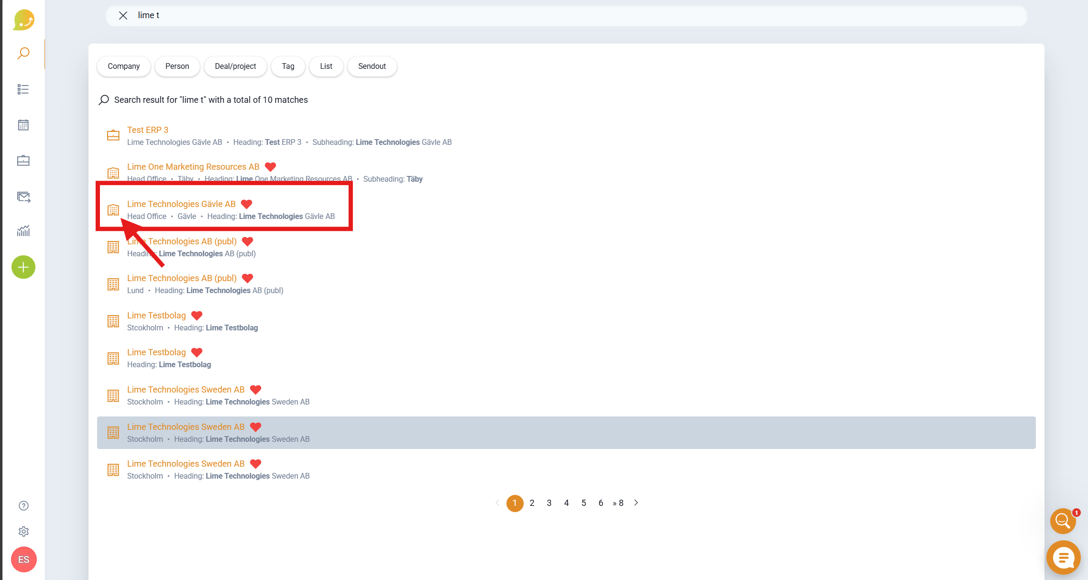This screenshot has height=580, width=1088.
Task: Open the deals briefcase icon in the sidebar
Action: (x=23, y=161)
